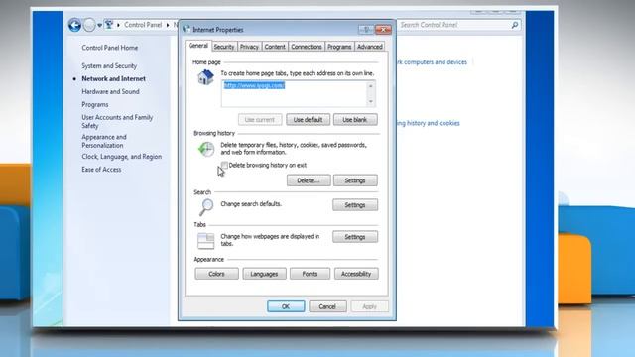Open Browsing history Settings
This screenshot has height=357, width=635.
click(x=355, y=180)
